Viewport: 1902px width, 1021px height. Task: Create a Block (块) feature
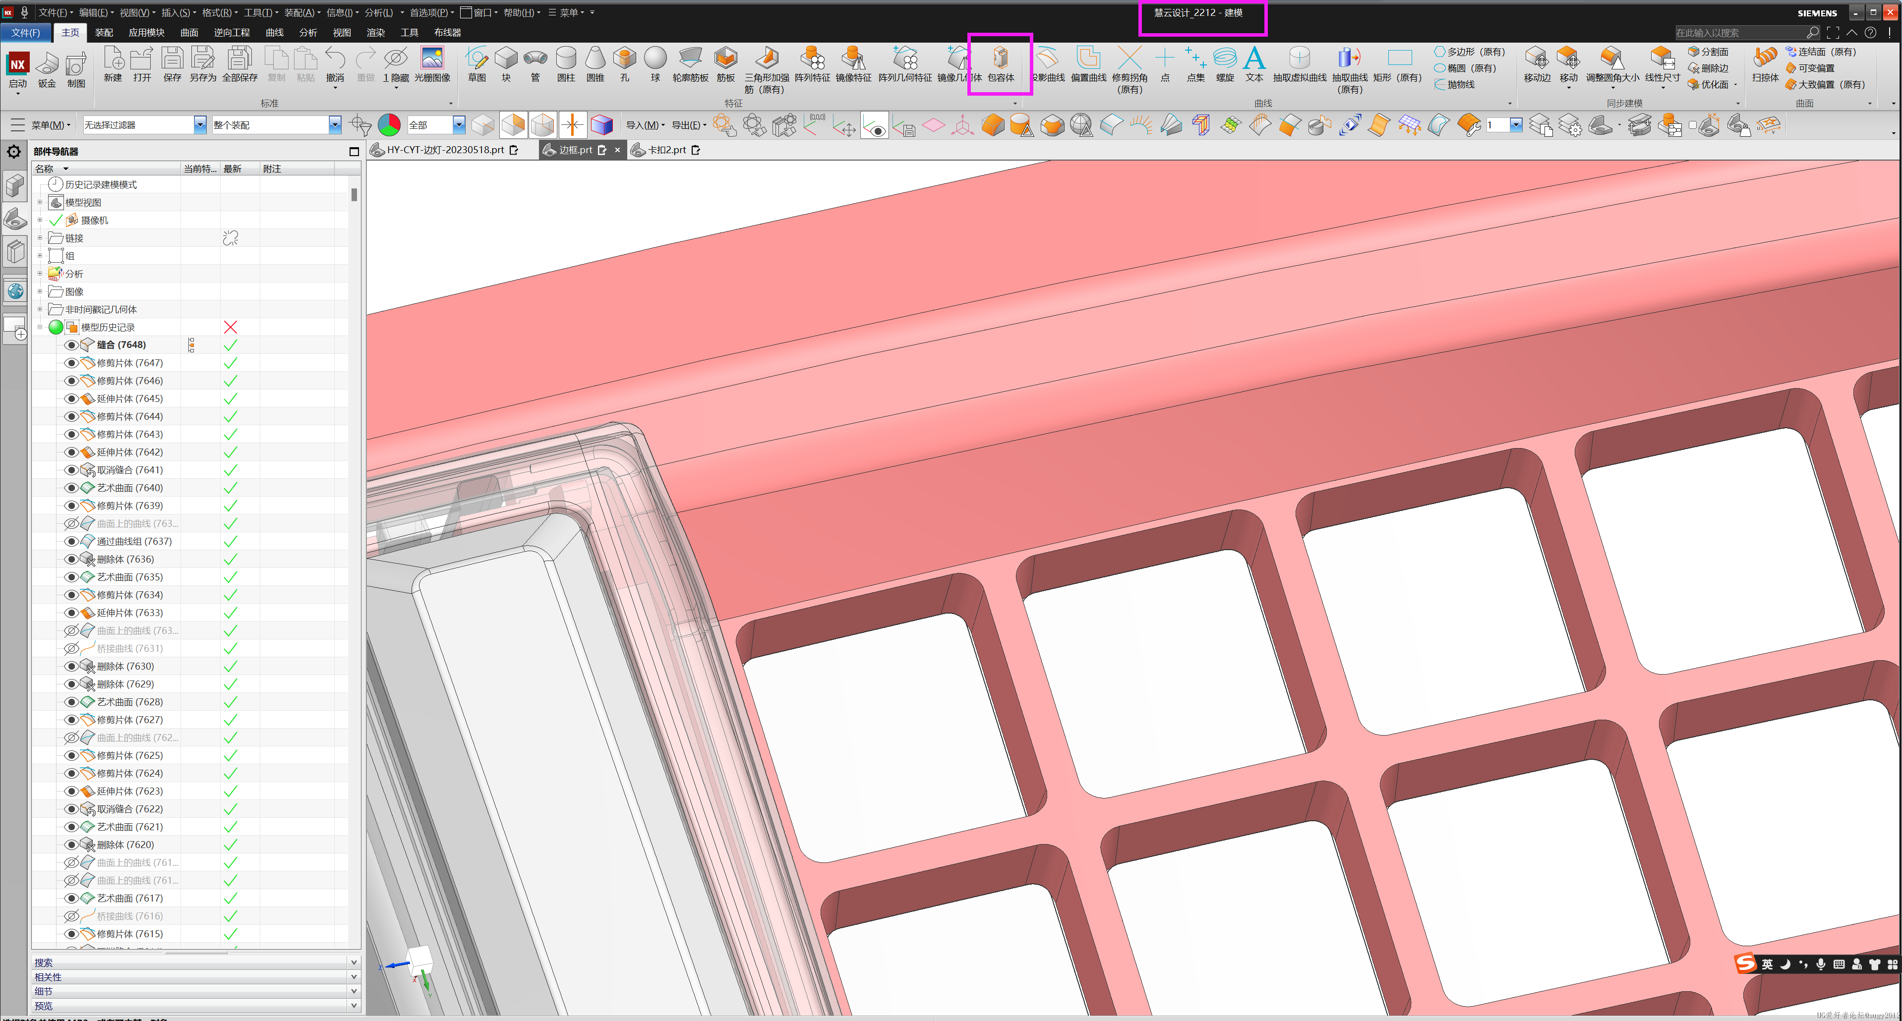pos(506,64)
